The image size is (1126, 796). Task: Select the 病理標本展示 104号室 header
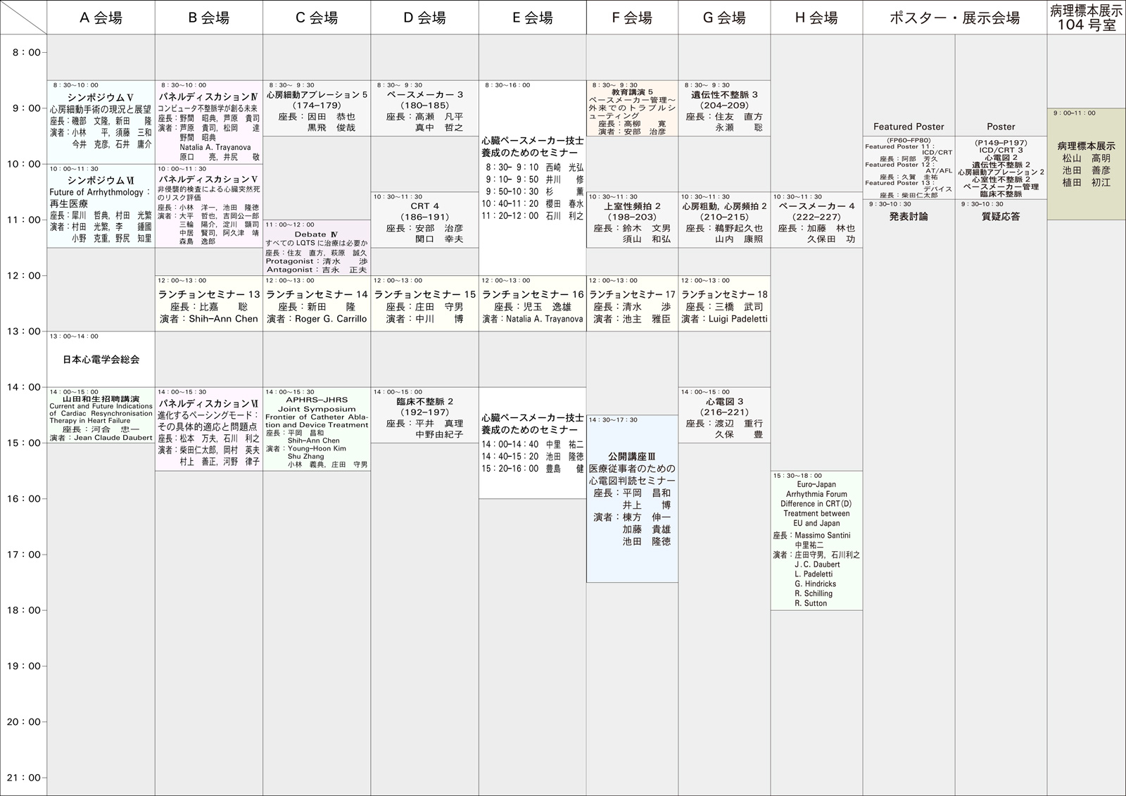point(1087,18)
